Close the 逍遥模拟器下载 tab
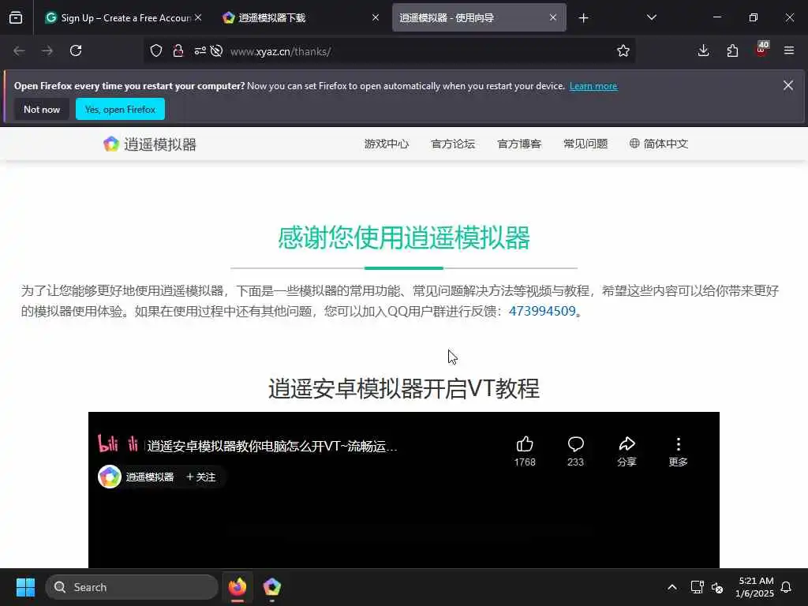The width and height of the screenshot is (808, 606). [x=375, y=17]
